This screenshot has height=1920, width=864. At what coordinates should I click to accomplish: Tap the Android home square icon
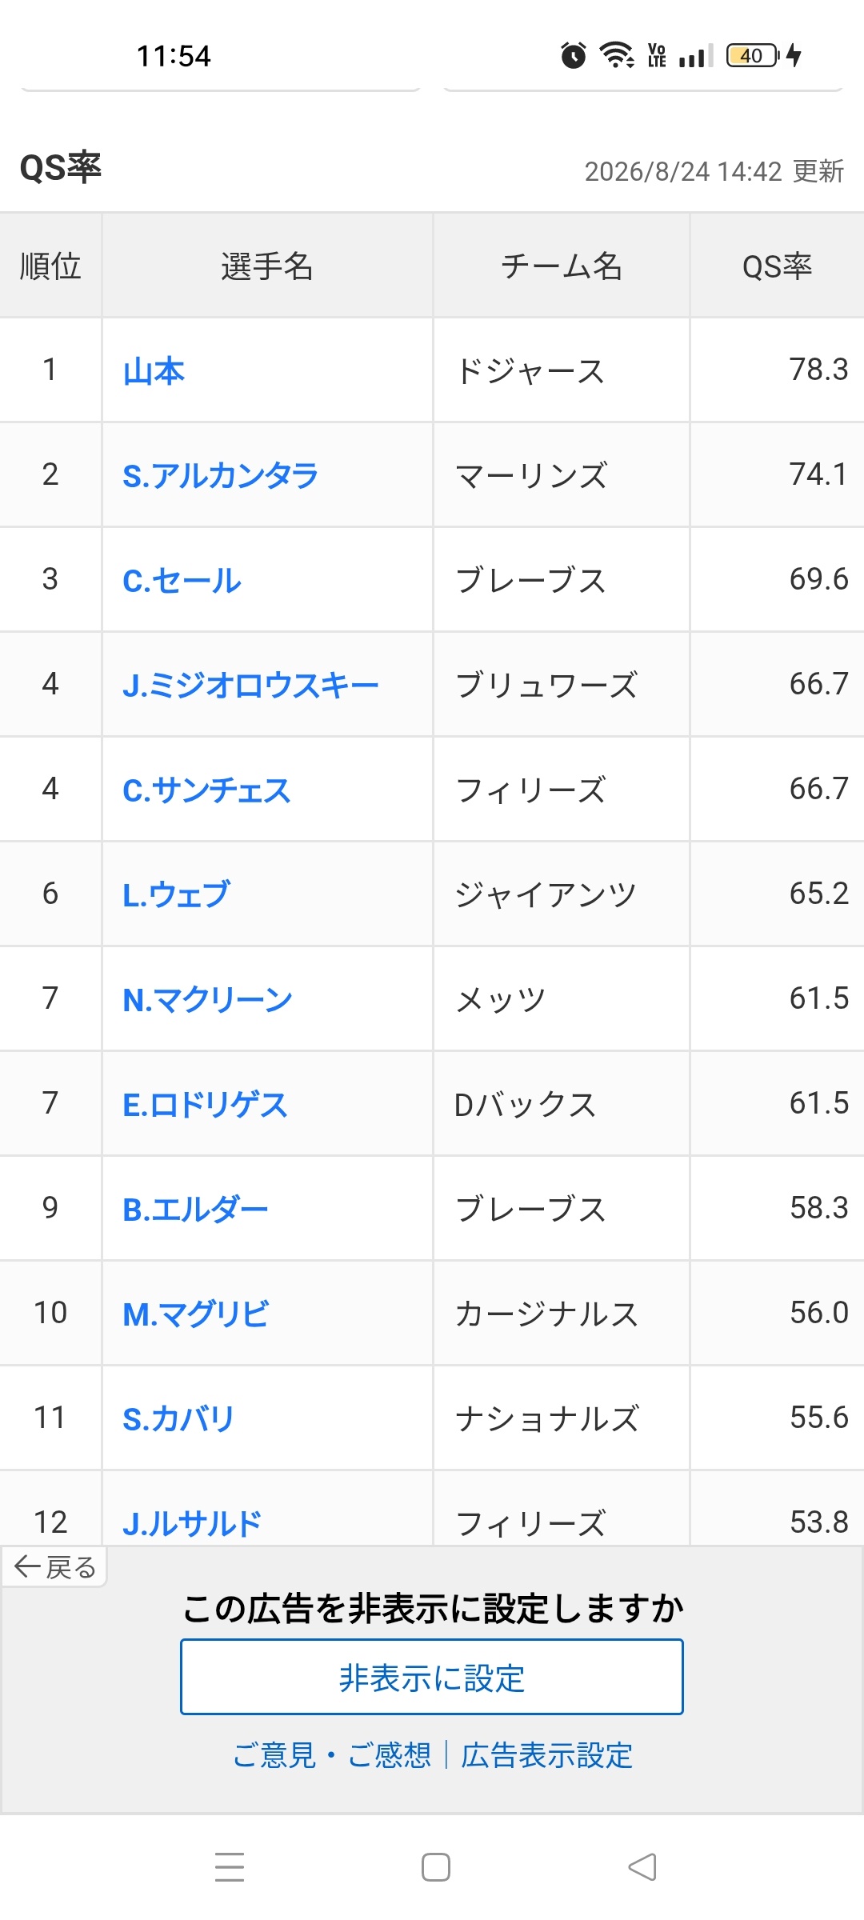pyautogui.click(x=436, y=1867)
